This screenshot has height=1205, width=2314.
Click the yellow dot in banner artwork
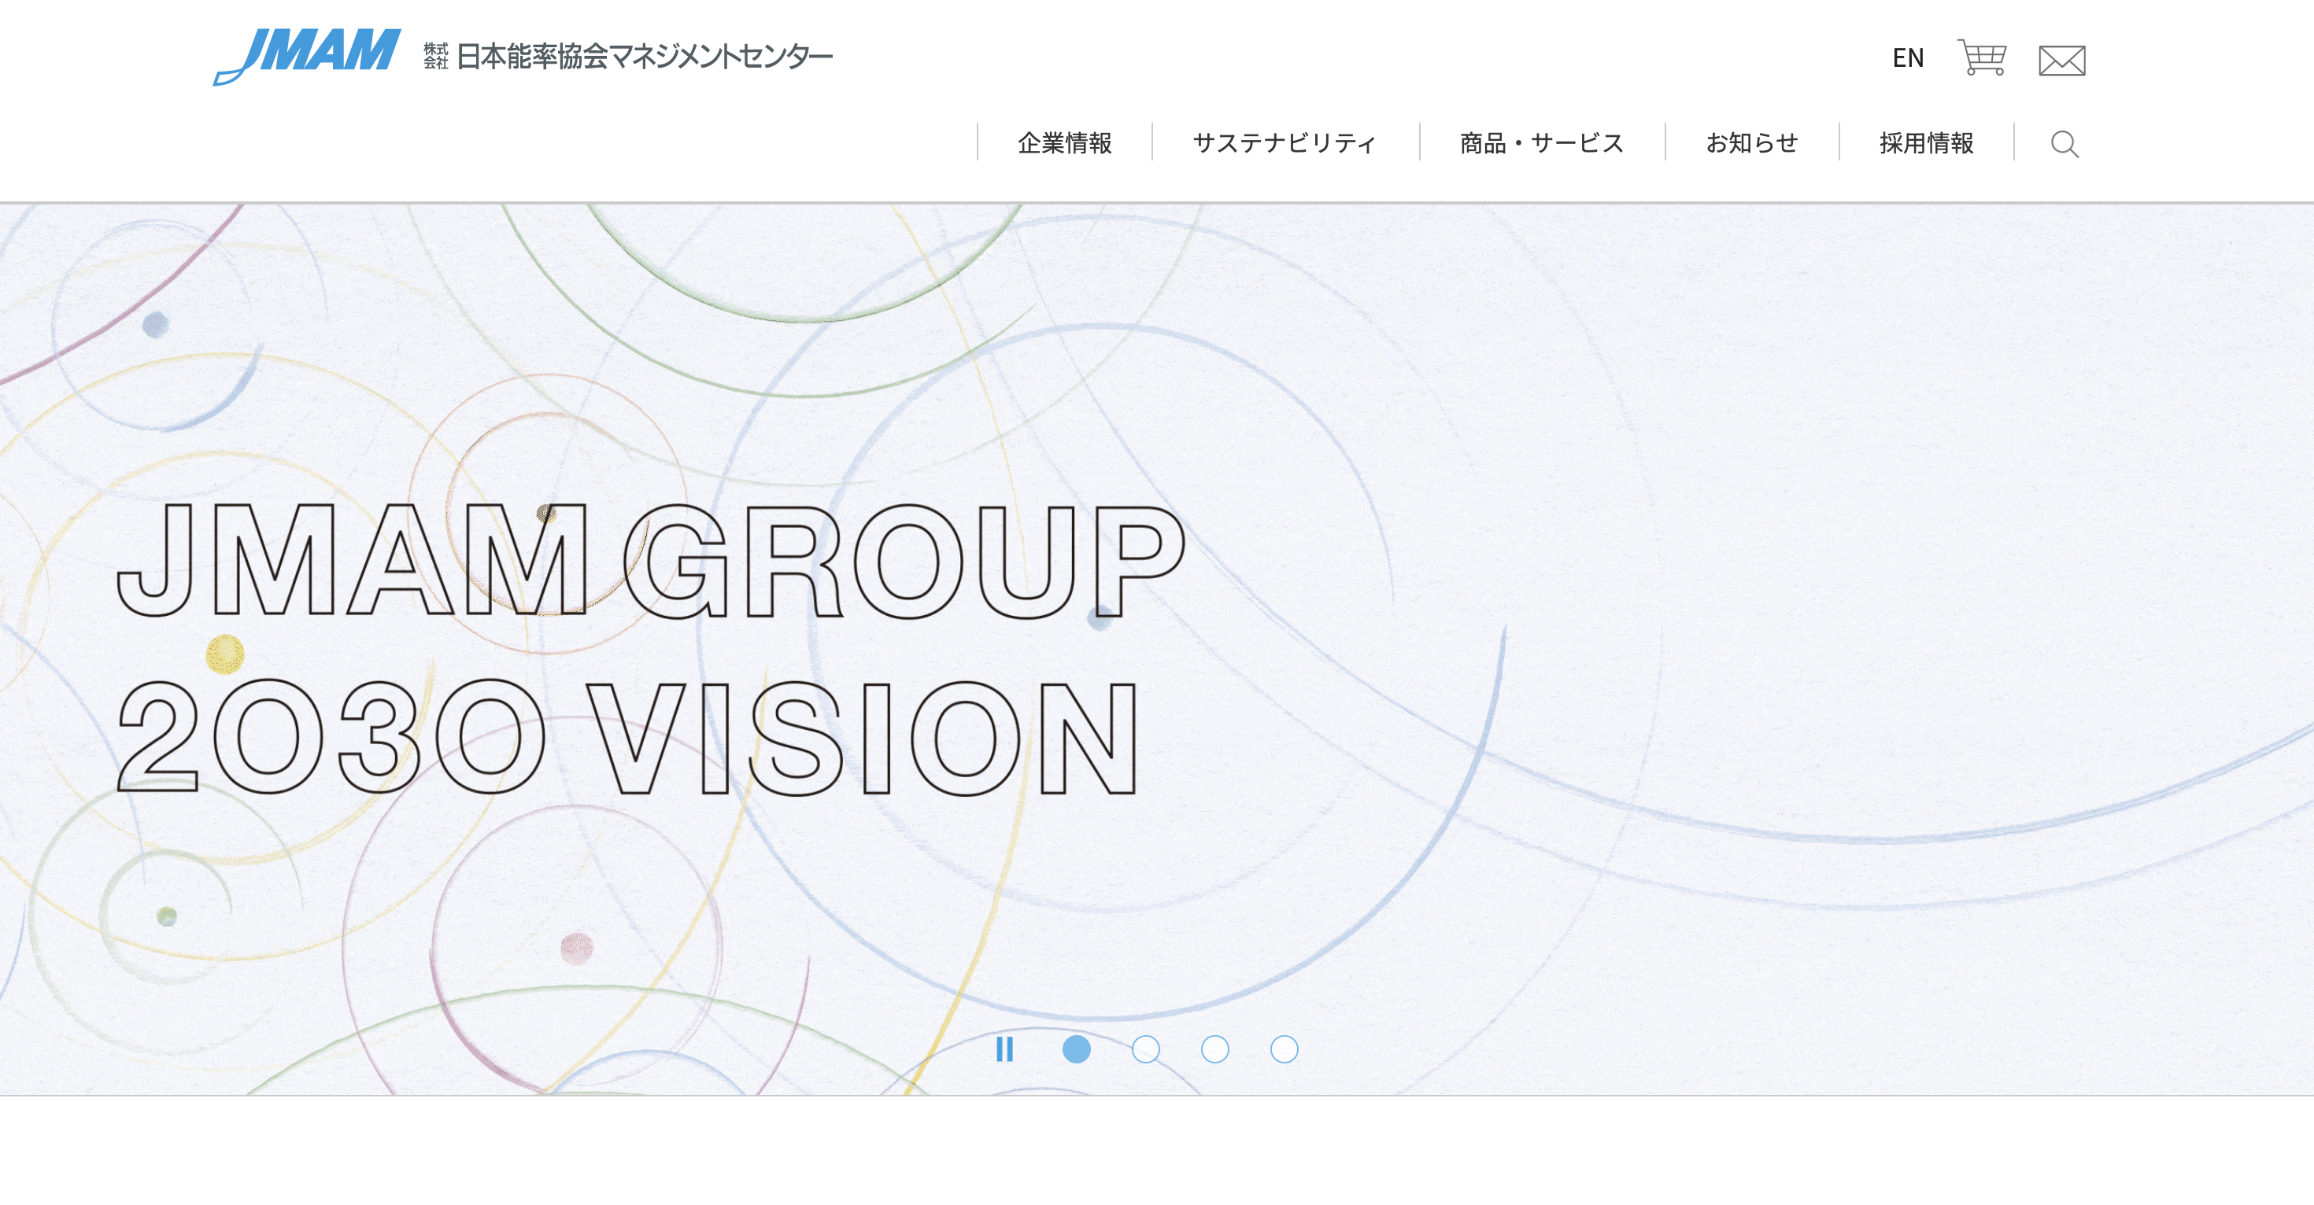(x=224, y=654)
